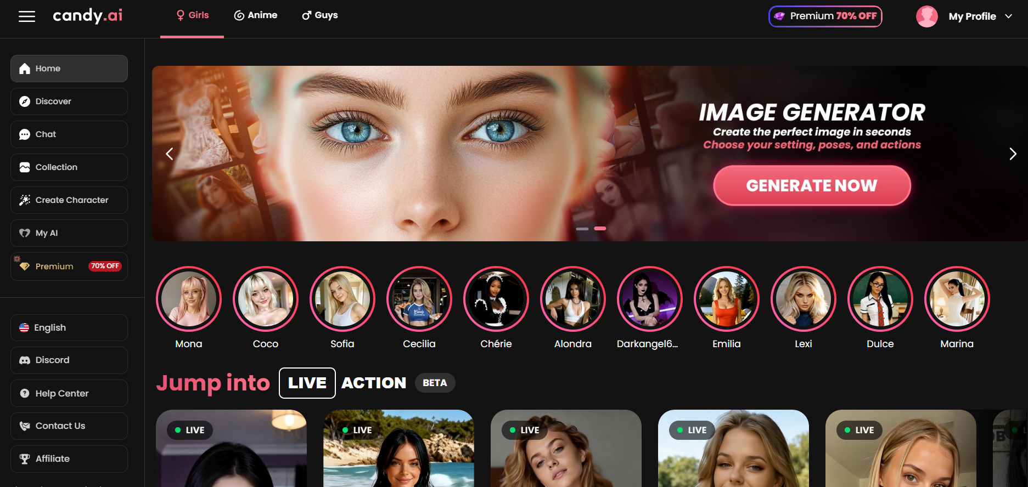
Task: Go to next banner slide arrow
Action: coord(1013,154)
